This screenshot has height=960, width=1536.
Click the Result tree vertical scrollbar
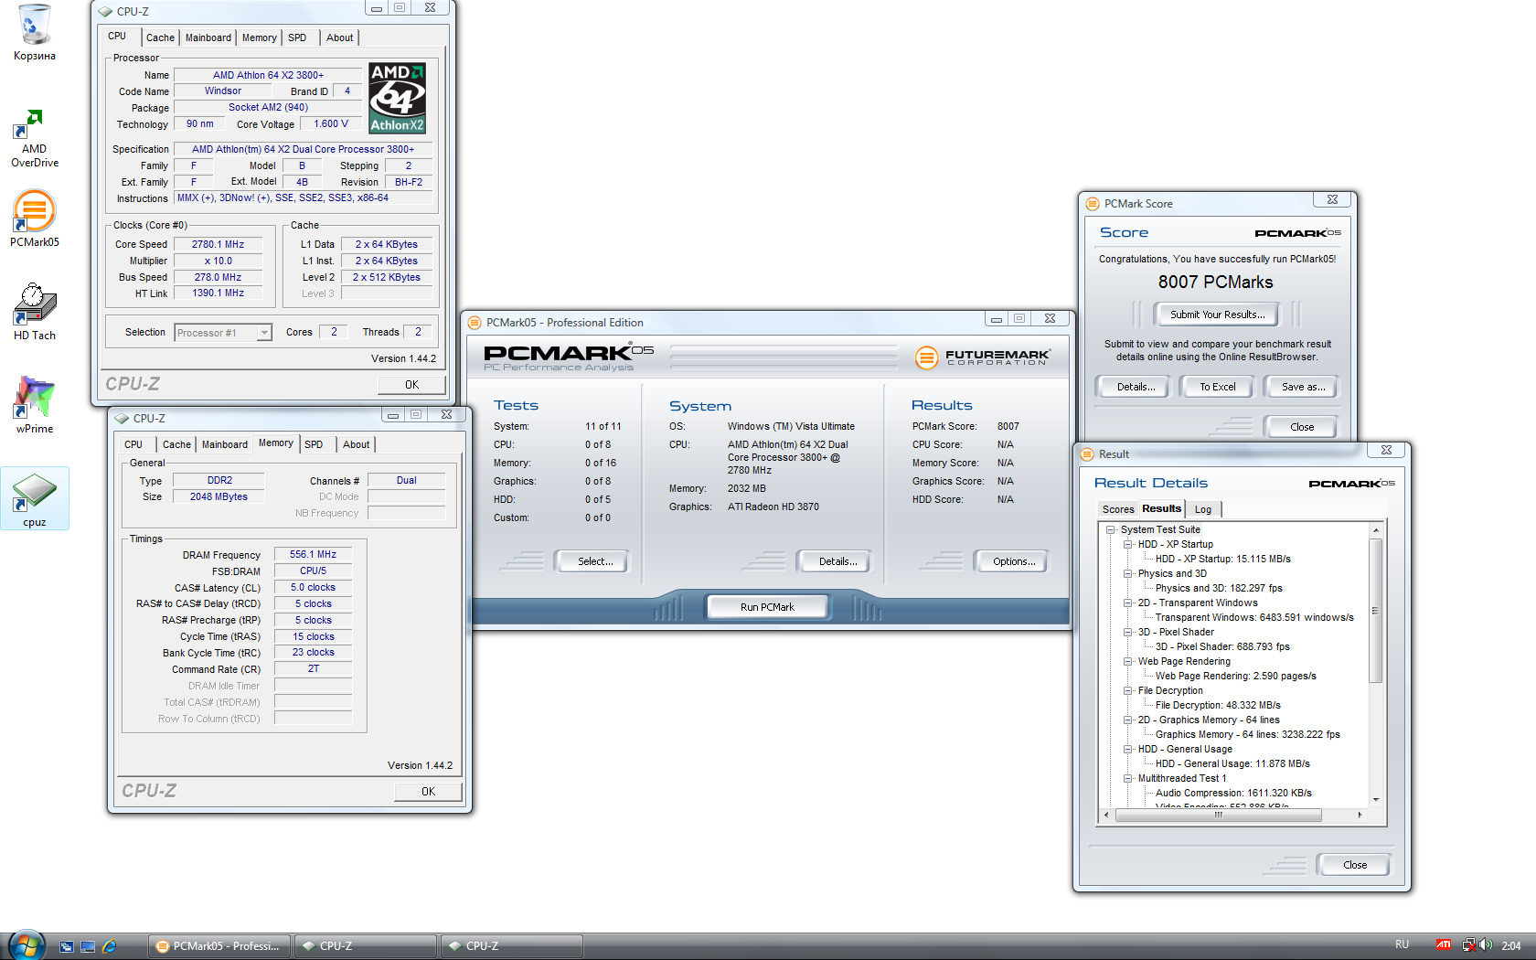click(x=1375, y=611)
